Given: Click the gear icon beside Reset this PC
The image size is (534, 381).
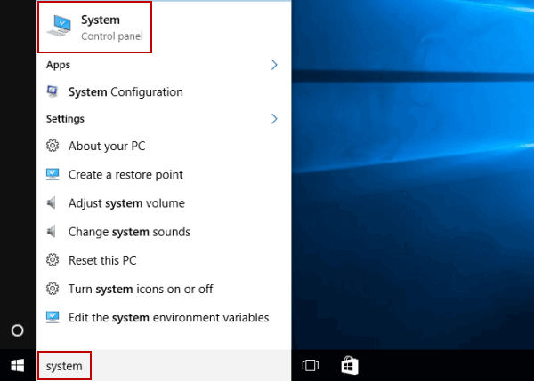Looking at the screenshot, I should [x=53, y=260].
